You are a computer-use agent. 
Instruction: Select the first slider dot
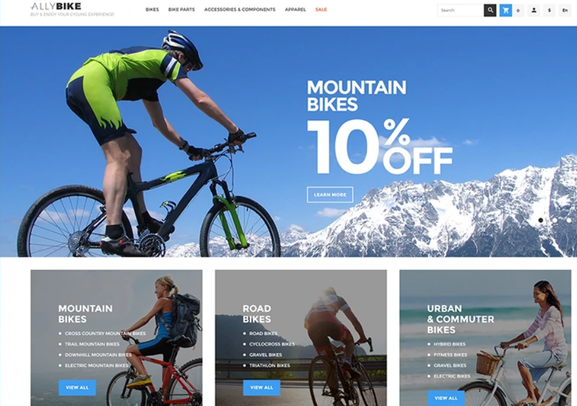point(541,220)
